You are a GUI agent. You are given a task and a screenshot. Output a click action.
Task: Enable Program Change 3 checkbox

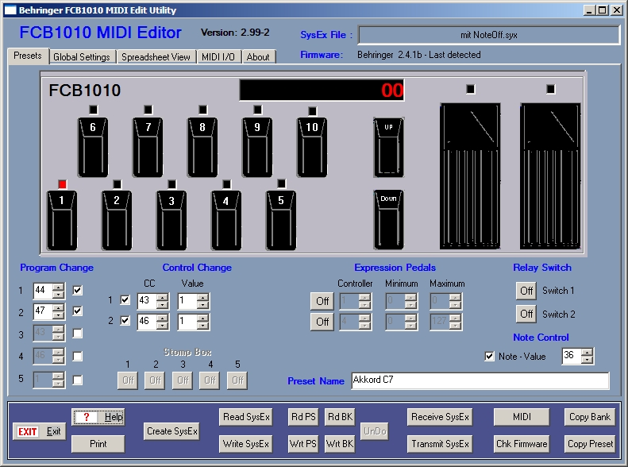(78, 334)
